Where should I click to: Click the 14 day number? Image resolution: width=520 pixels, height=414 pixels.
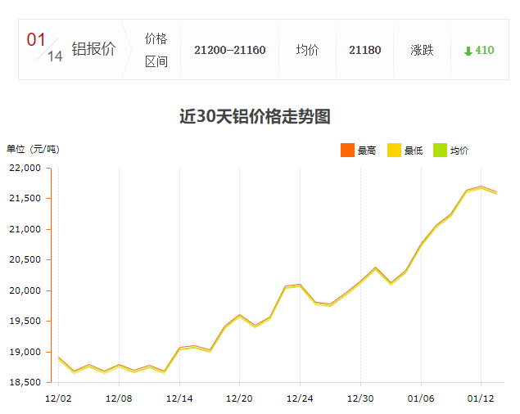[55, 56]
